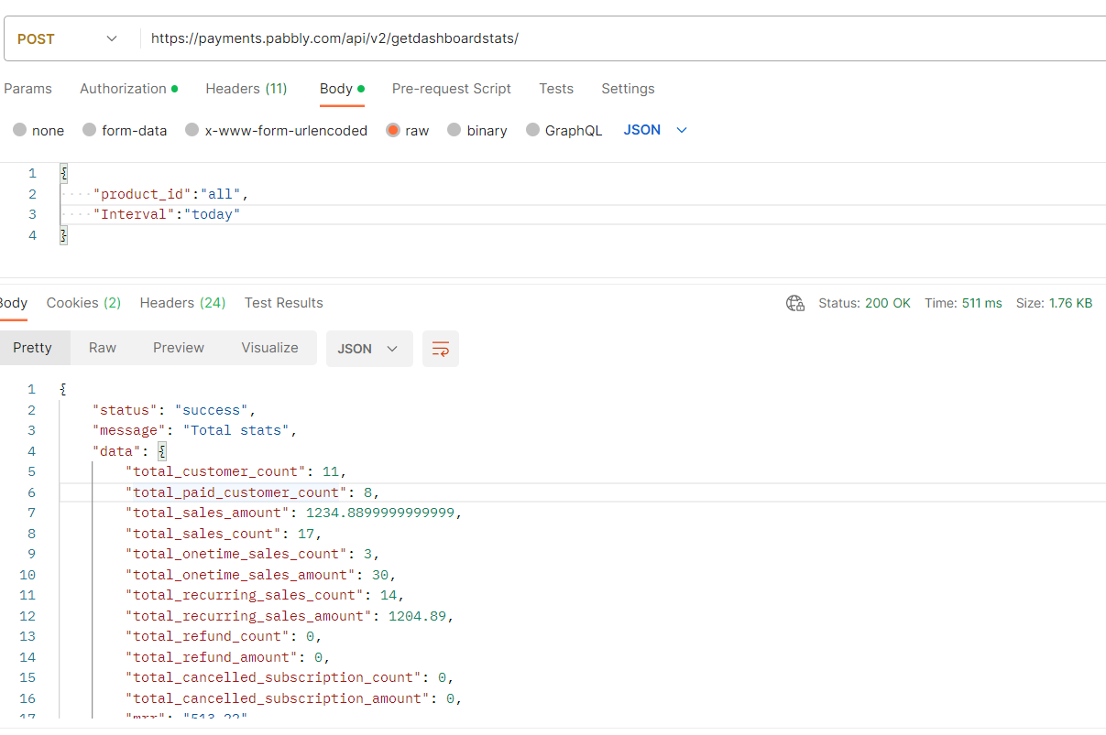Screen dimensions: 1106x735
Task: Click the "total_onetime_sales_amount": 30 line
Action: pyautogui.click(x=260, y=575)
